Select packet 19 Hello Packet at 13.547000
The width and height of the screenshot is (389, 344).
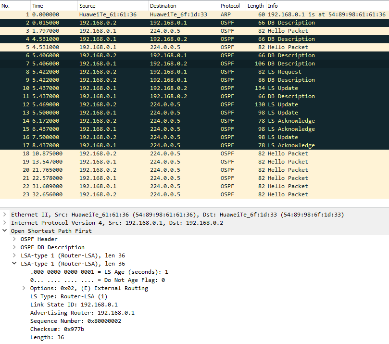pyautogui.click(x=194, y=162)
